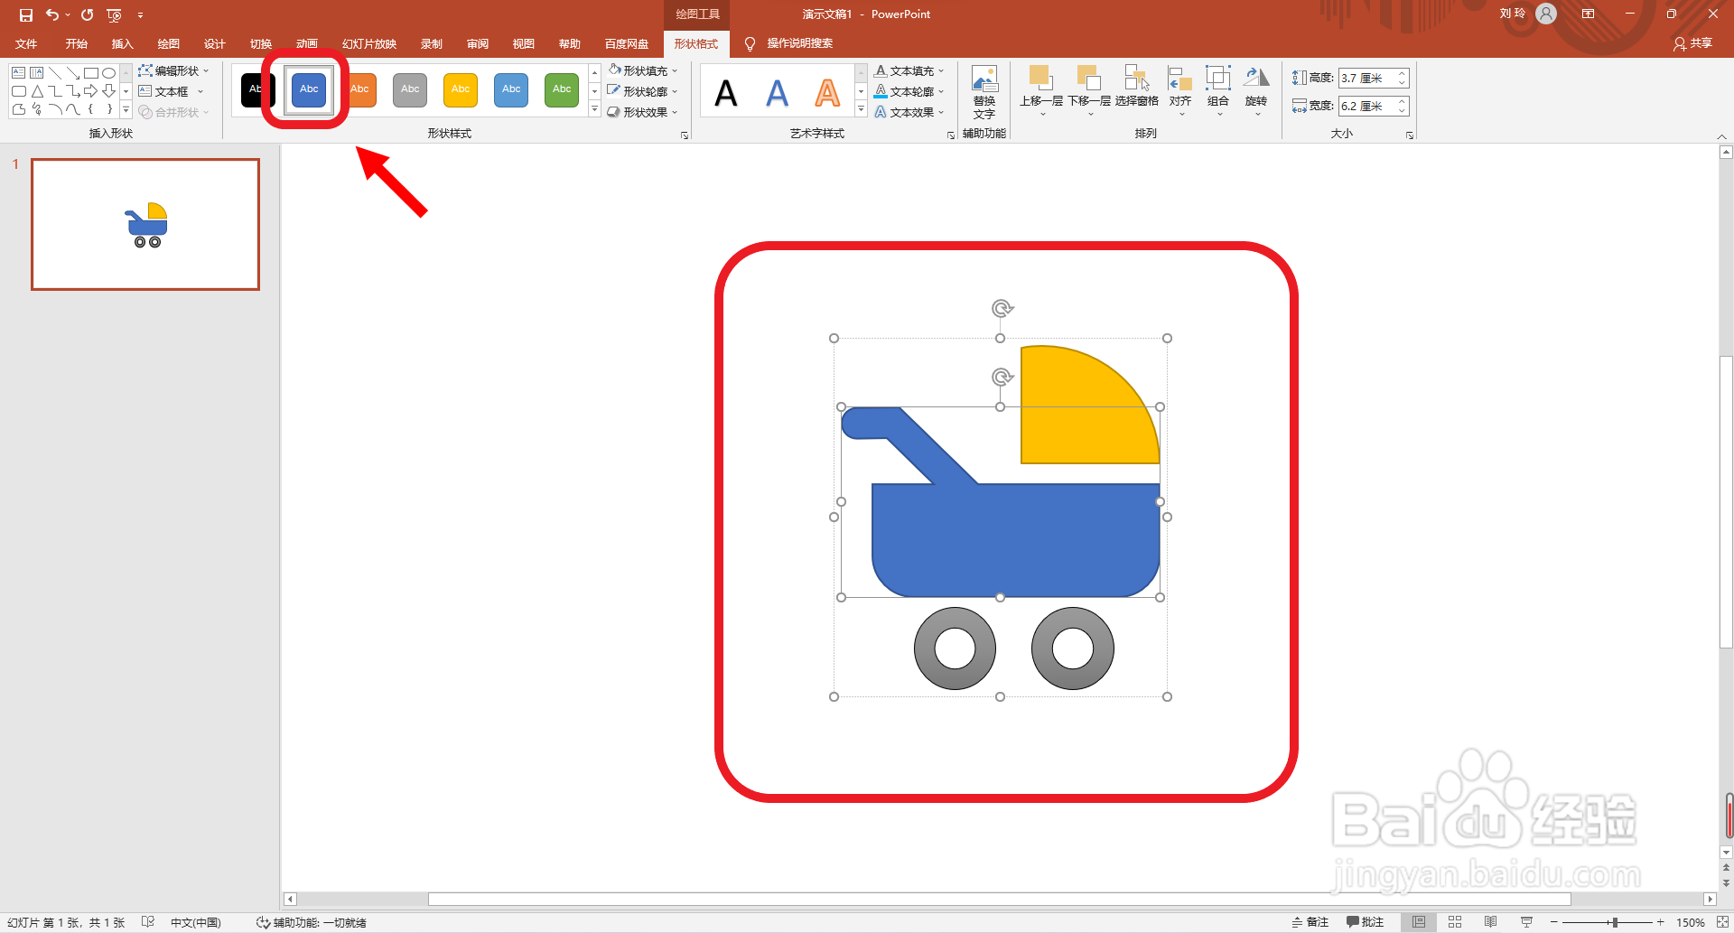The width and height of the screenshot is (1734, 933).
Task: Select the right arrow shape
Action: click(90, 91)
